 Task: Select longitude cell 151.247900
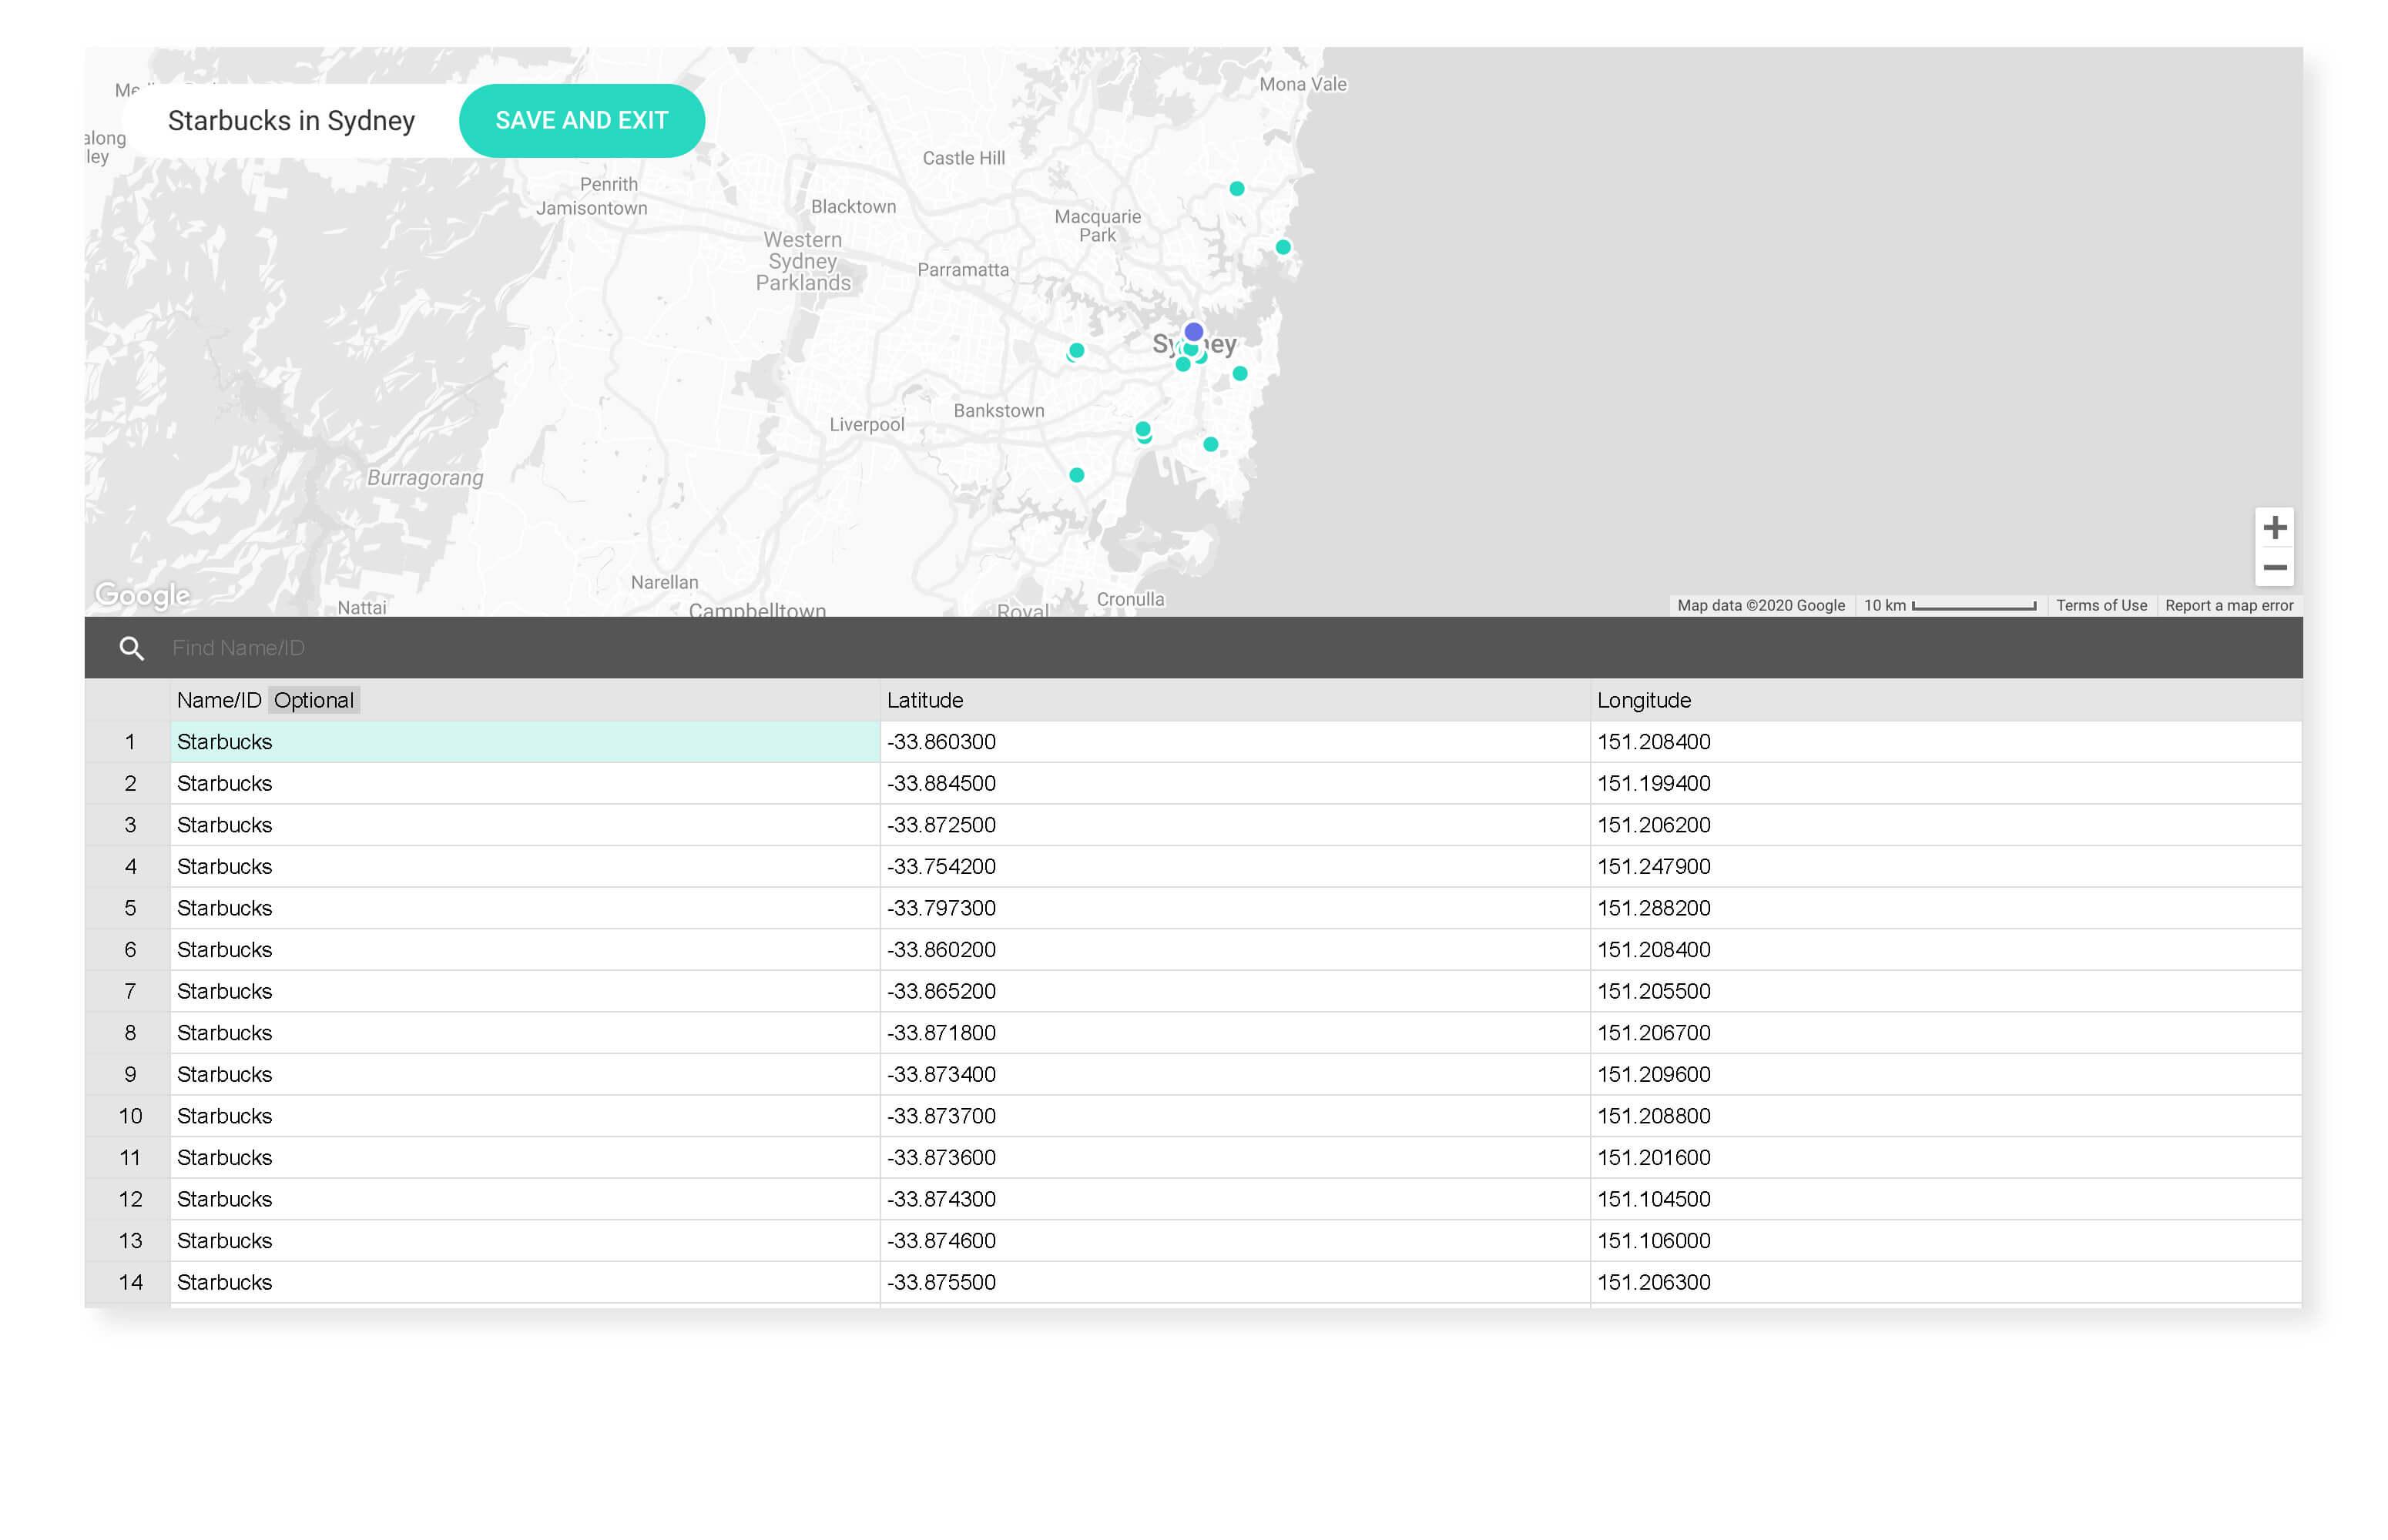coord(1946,866)
